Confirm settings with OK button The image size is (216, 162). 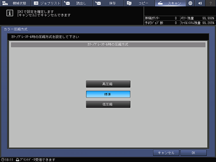pos(193,153)
